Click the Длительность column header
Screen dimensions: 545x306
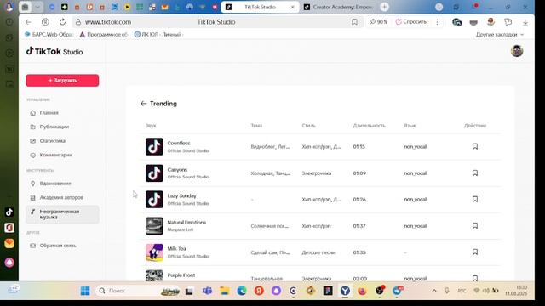(369, 126)
